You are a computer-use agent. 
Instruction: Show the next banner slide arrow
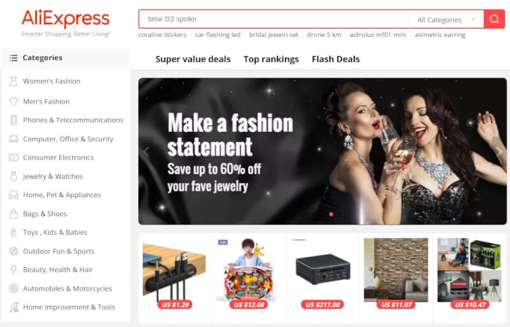coord(499,151)
